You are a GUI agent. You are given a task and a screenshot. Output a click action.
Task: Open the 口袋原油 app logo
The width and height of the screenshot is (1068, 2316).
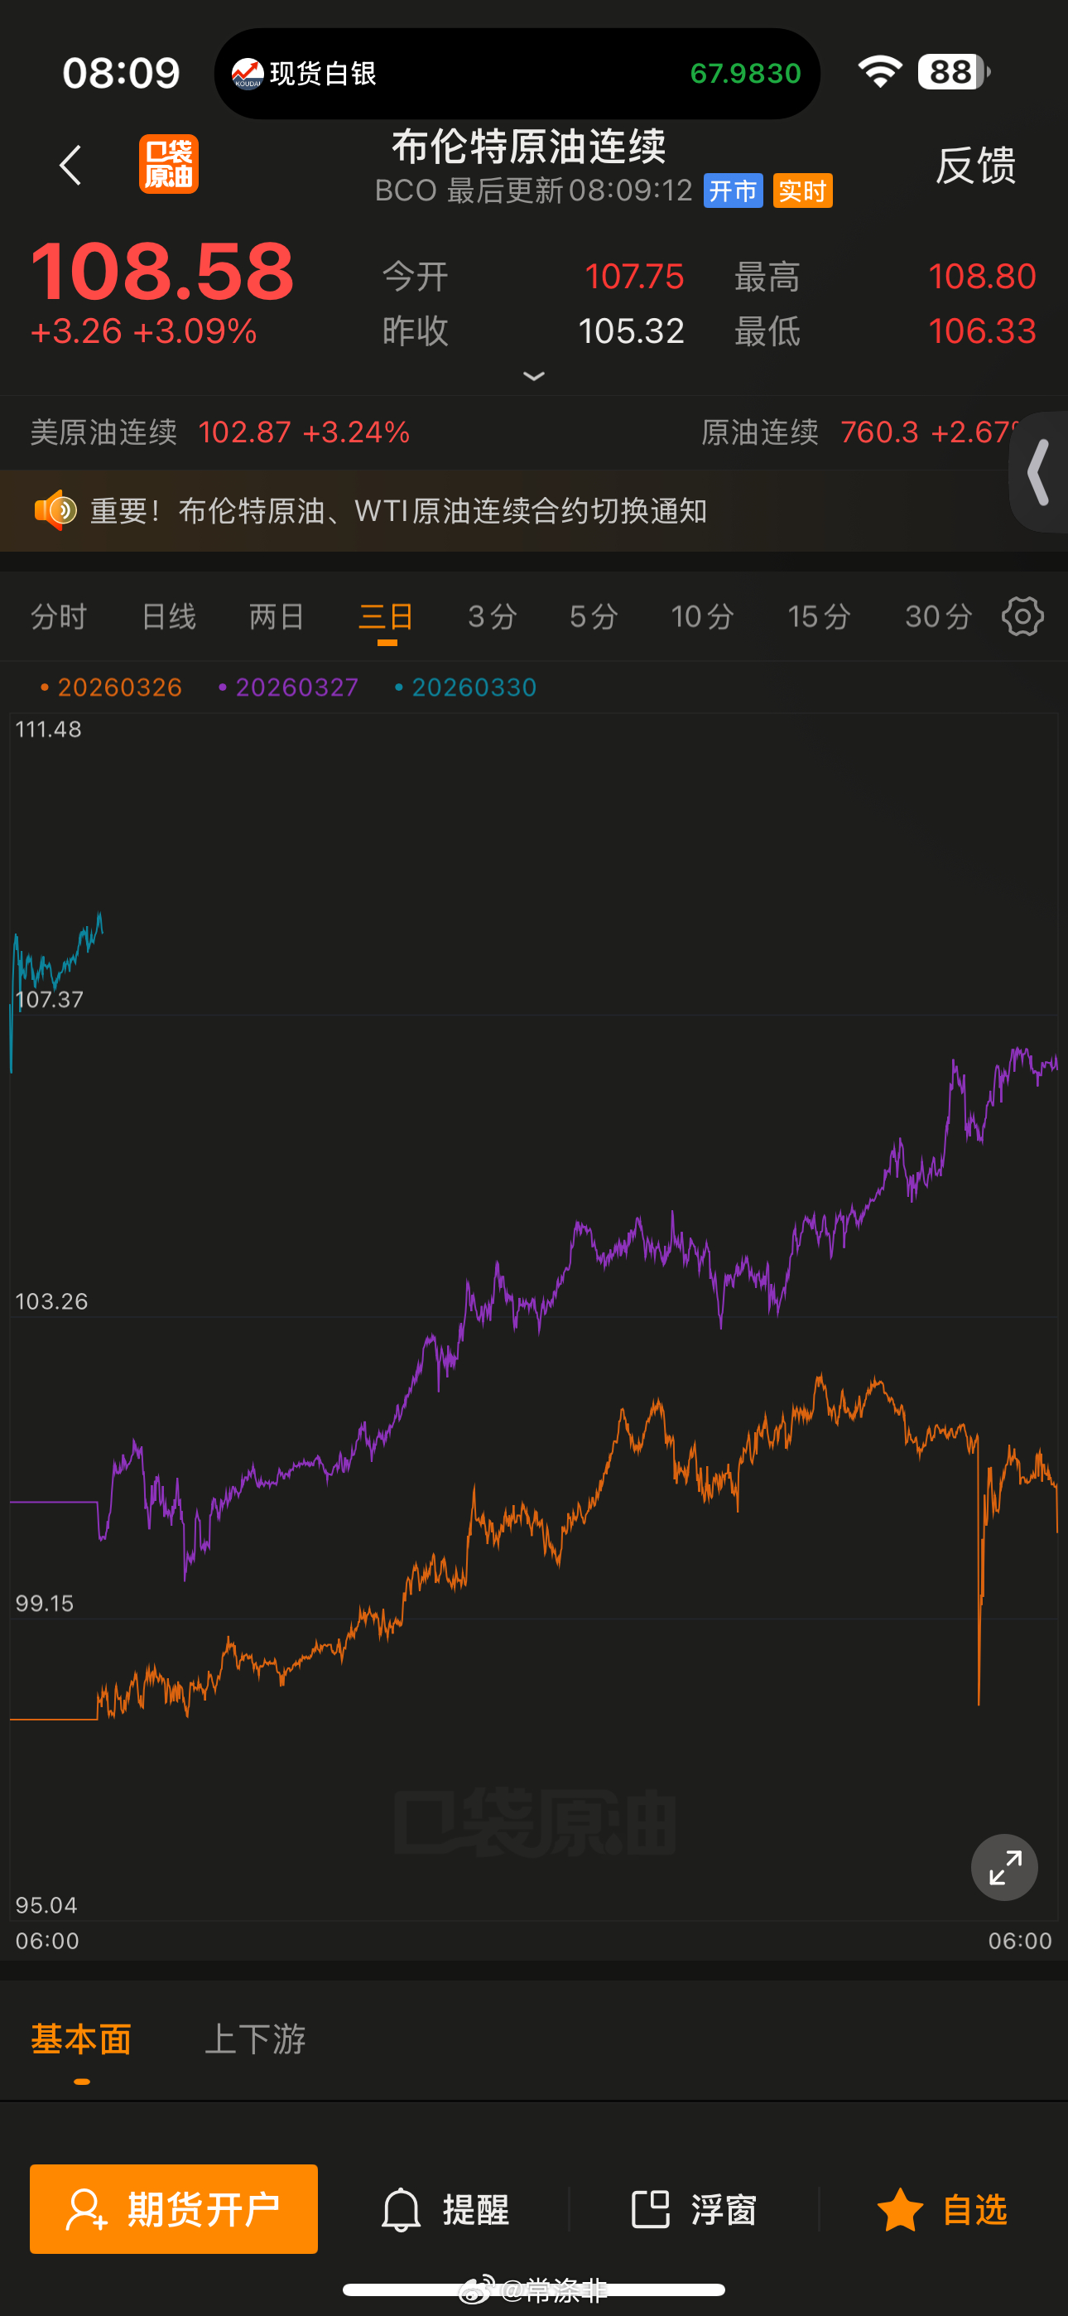click(x=169, y=165)
